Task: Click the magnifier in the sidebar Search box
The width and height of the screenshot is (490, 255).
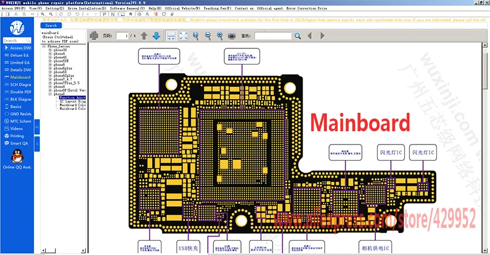Action: [28, 40]
